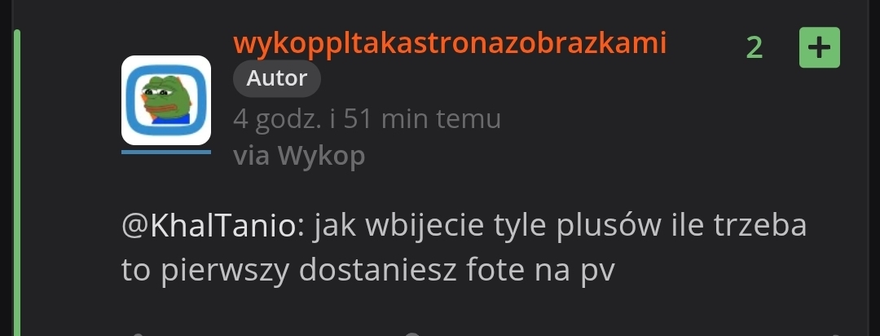Click the blue line beneath the avatar
The width and height of the screenshot is (880, 336).
pos(166,152)
